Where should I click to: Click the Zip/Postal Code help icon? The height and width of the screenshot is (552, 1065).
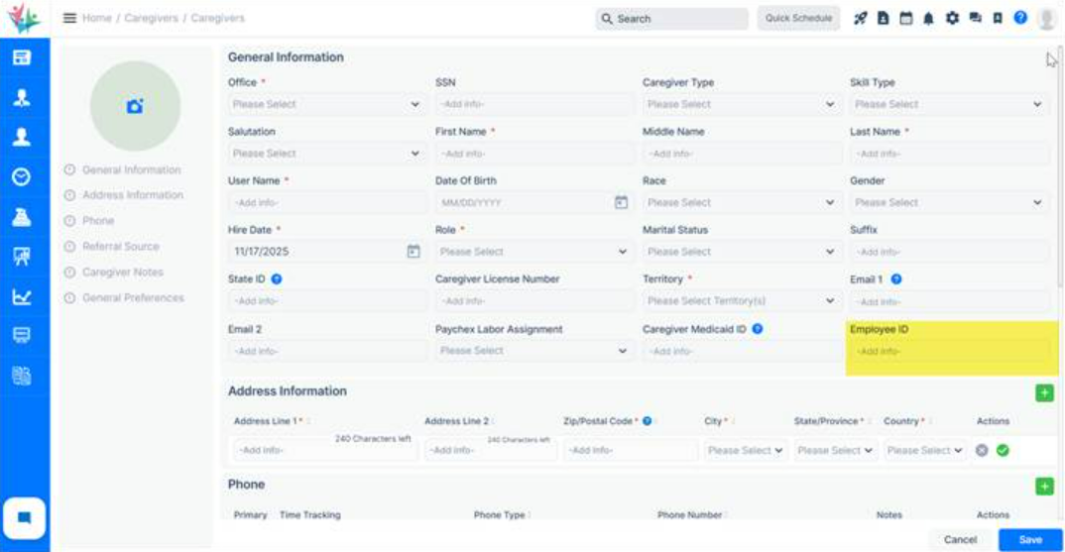(x=648, y=421)
